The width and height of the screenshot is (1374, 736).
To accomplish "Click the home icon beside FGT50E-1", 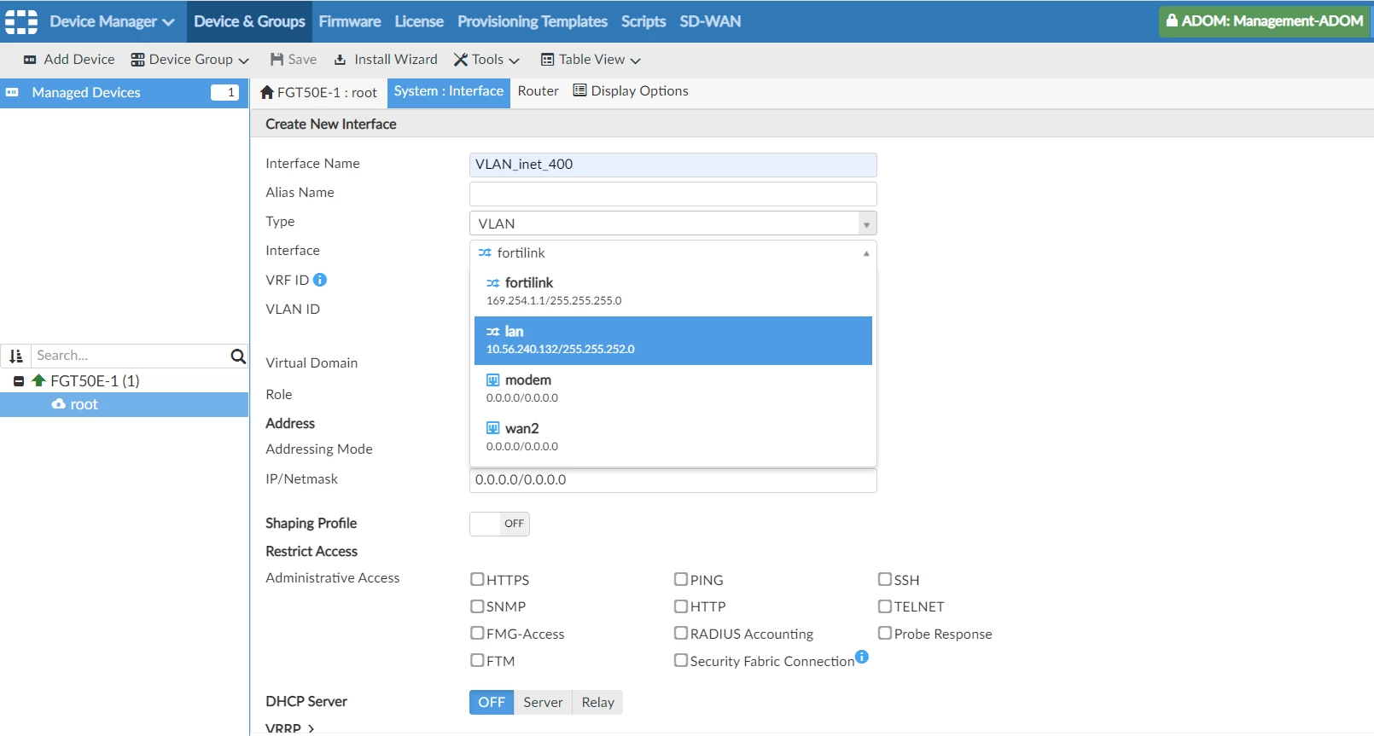I will pyautogui.click(x=267, y=92).
